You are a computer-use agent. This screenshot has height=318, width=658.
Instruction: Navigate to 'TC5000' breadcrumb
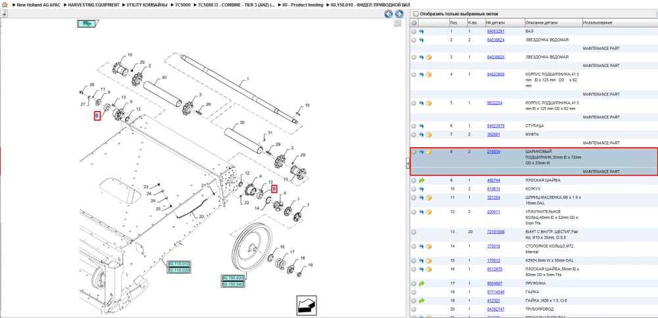click(182, 5)
